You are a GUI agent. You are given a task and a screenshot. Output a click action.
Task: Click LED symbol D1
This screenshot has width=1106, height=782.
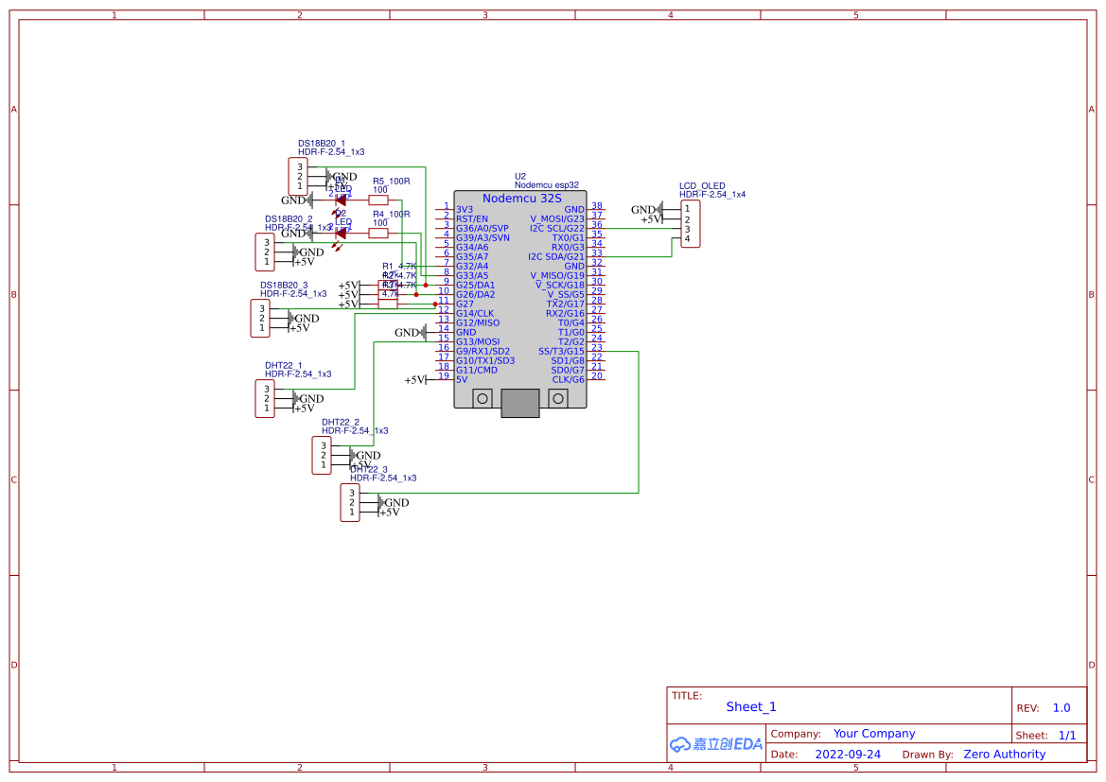pos(339,199)
